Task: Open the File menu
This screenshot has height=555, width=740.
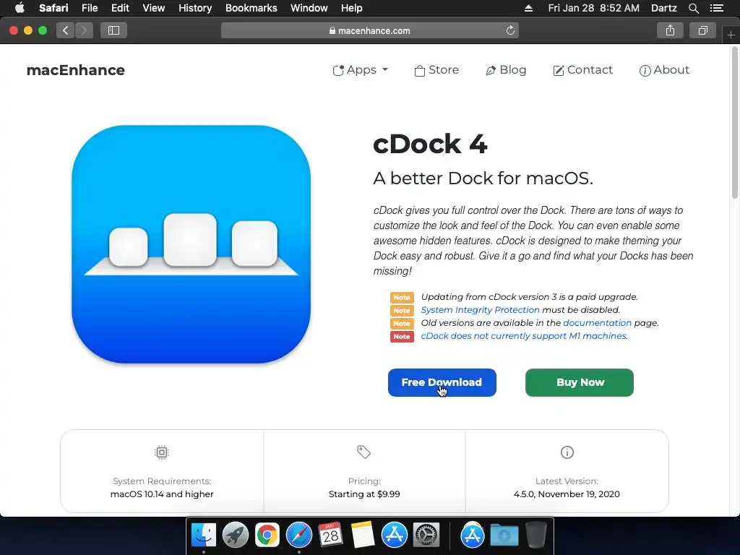Action: 89,8
